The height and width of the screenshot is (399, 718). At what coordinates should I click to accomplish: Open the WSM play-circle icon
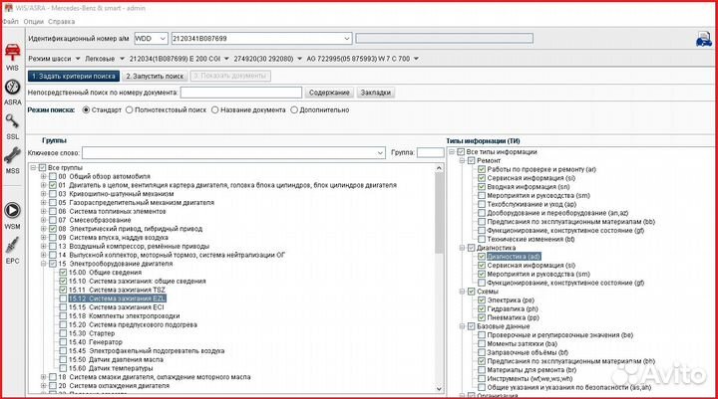[13, 213]
